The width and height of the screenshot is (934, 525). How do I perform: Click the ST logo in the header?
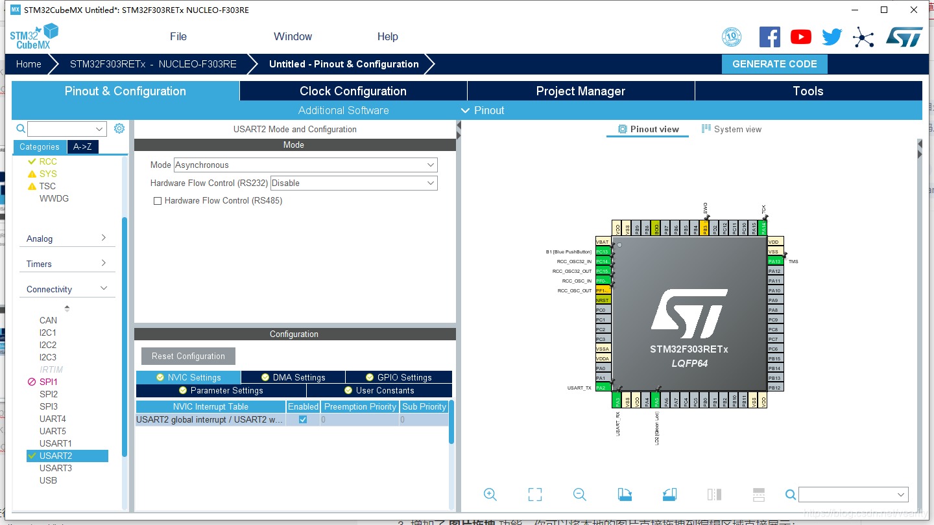(904, 37)
